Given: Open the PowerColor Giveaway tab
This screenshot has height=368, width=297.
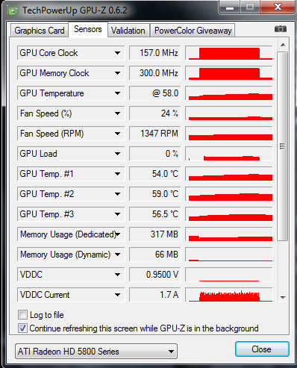Looking at the screenshot, I should (x=193, y=31).
